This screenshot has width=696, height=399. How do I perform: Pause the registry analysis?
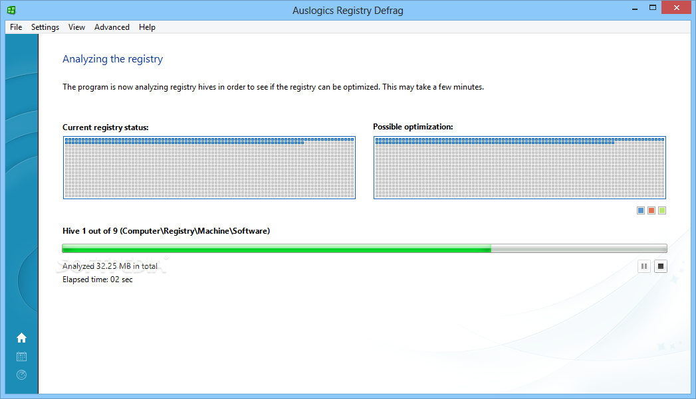tap(644, 266)
